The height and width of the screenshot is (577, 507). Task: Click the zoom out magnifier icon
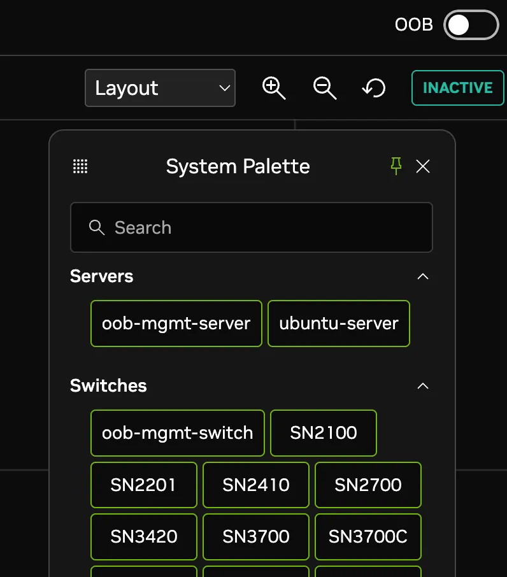click(325, 88)
